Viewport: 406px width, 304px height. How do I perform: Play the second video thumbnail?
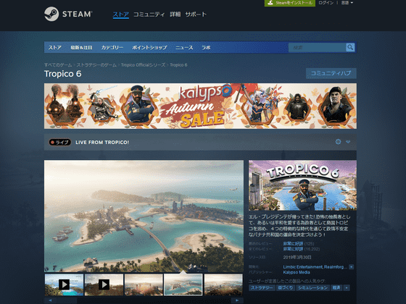104,284
